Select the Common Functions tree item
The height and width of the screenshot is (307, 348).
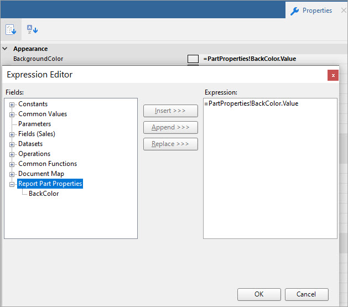click(48, 164)
